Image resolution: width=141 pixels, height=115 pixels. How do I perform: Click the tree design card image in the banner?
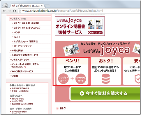(99, 24)
